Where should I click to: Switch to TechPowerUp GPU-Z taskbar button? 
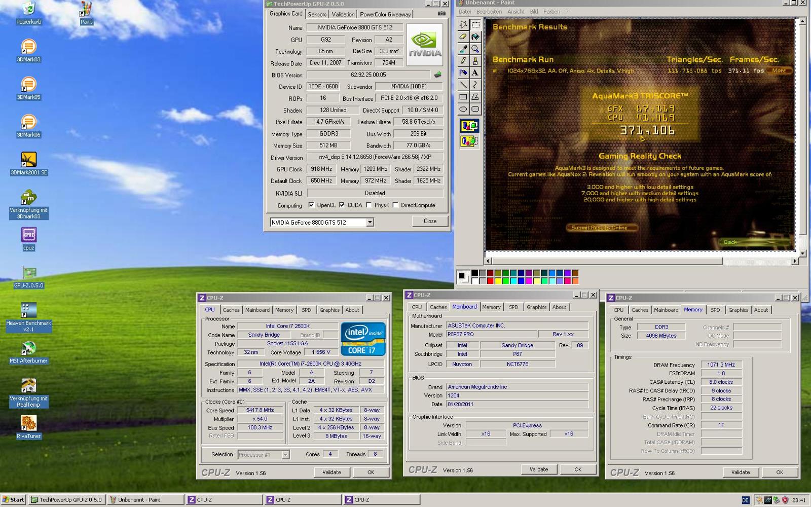pyautogui.click(x=67, y=499)
